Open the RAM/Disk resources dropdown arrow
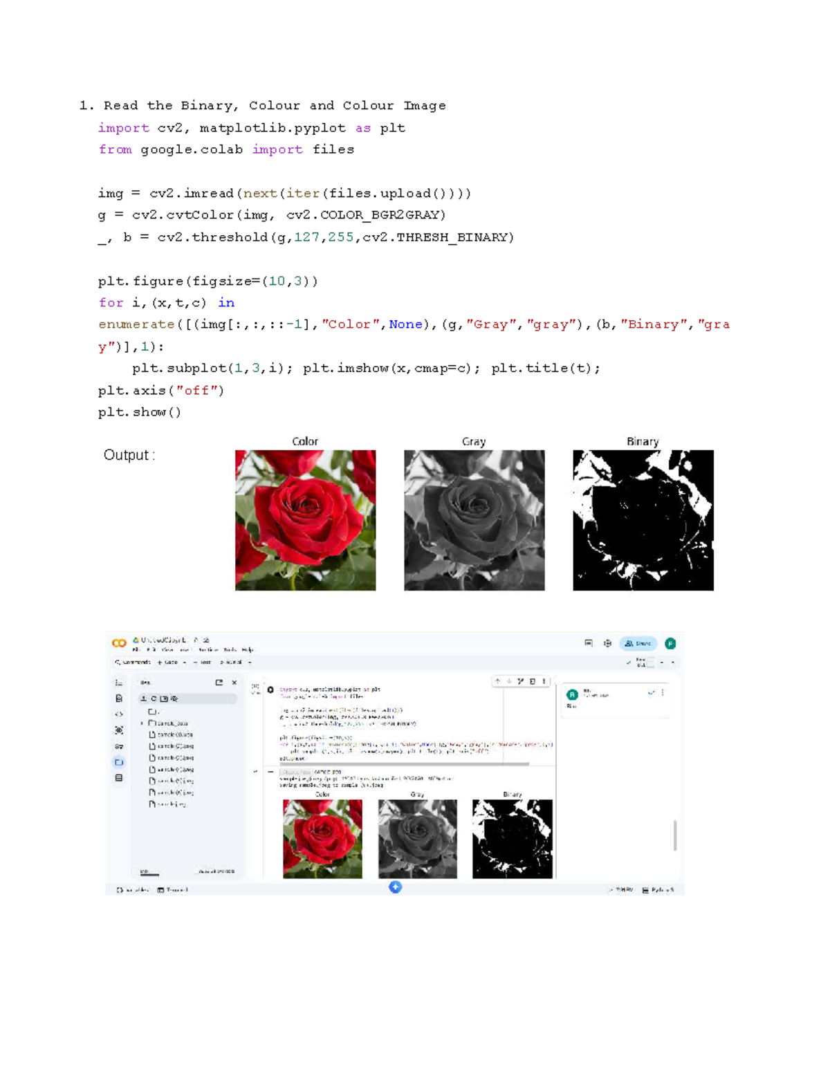Viewport: 830px width, 1074px height. click(x=662, y=663)
